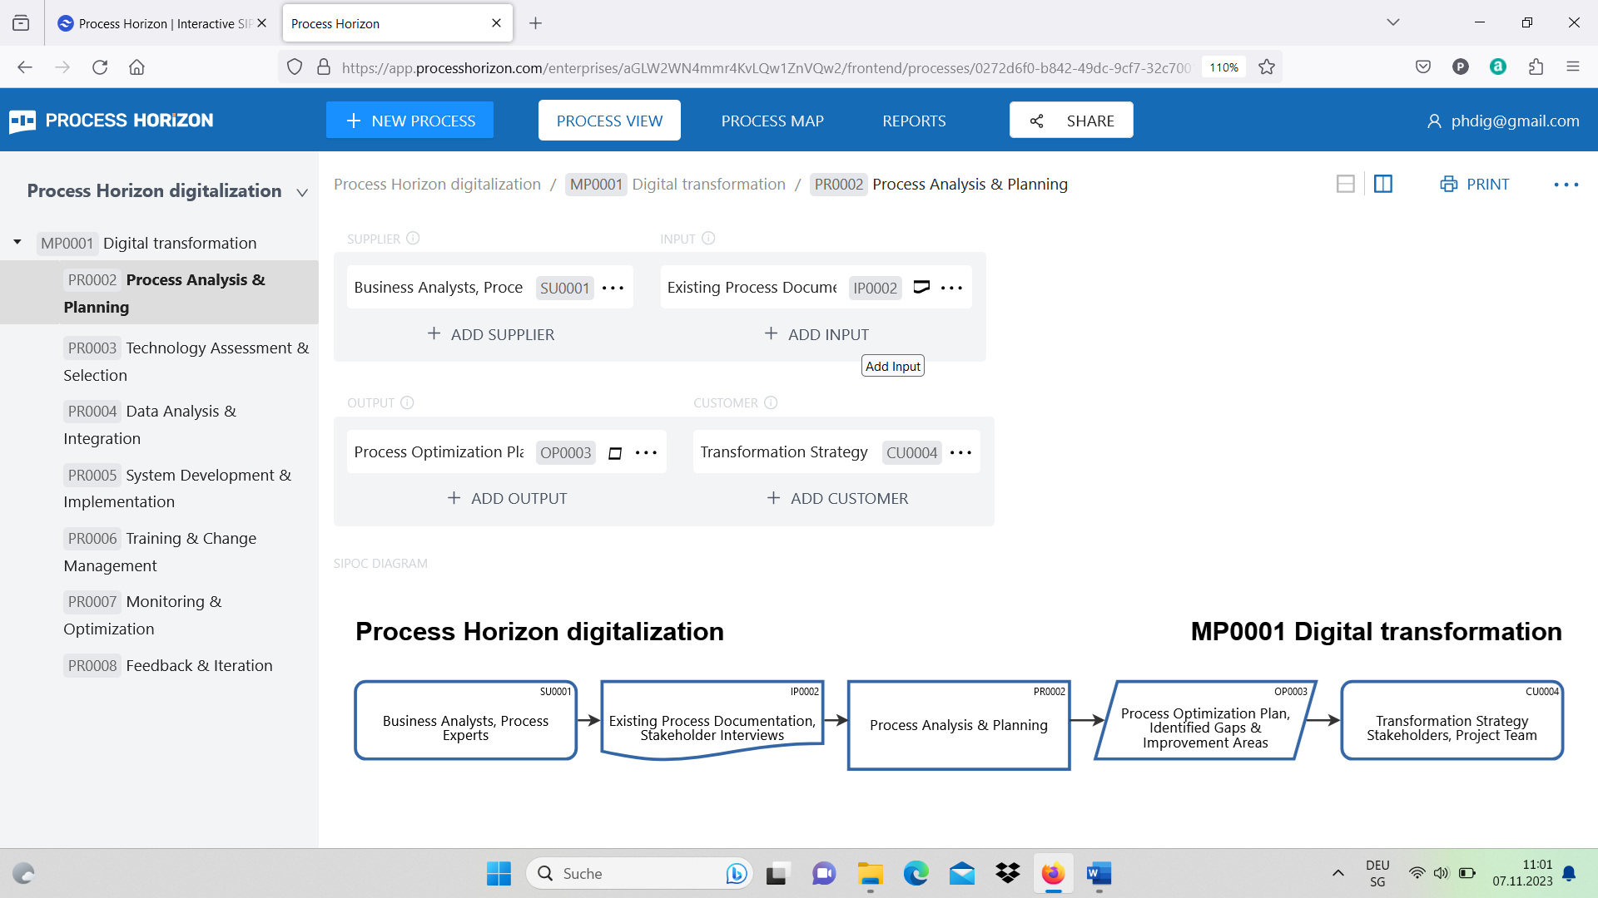Show hidden system tray icons
Screen dimensions: 1598x898
point(1338,873)
